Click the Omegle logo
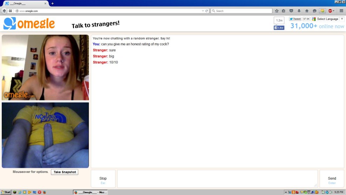 click(x=29, y=23)
